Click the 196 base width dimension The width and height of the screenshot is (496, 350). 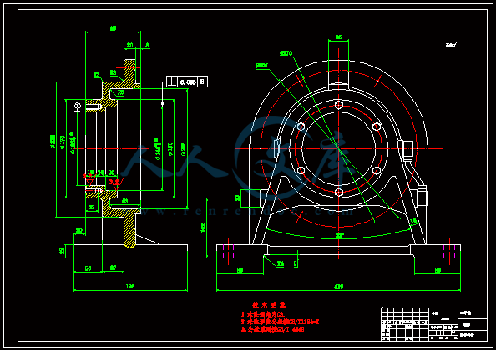(130, 286)
